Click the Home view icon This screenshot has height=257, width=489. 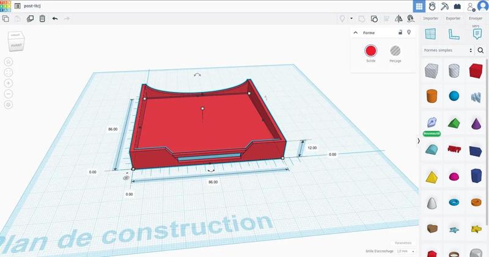tap(9, 62)
